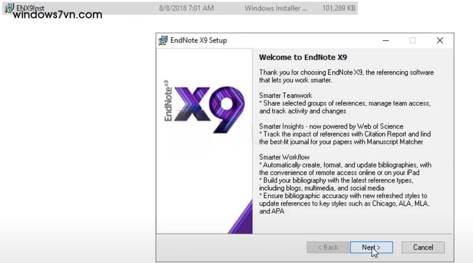Screen dimensions: 473x263
Task: Click the EndNote X9 Setup title bar icon
Action: tap(163, 41)
